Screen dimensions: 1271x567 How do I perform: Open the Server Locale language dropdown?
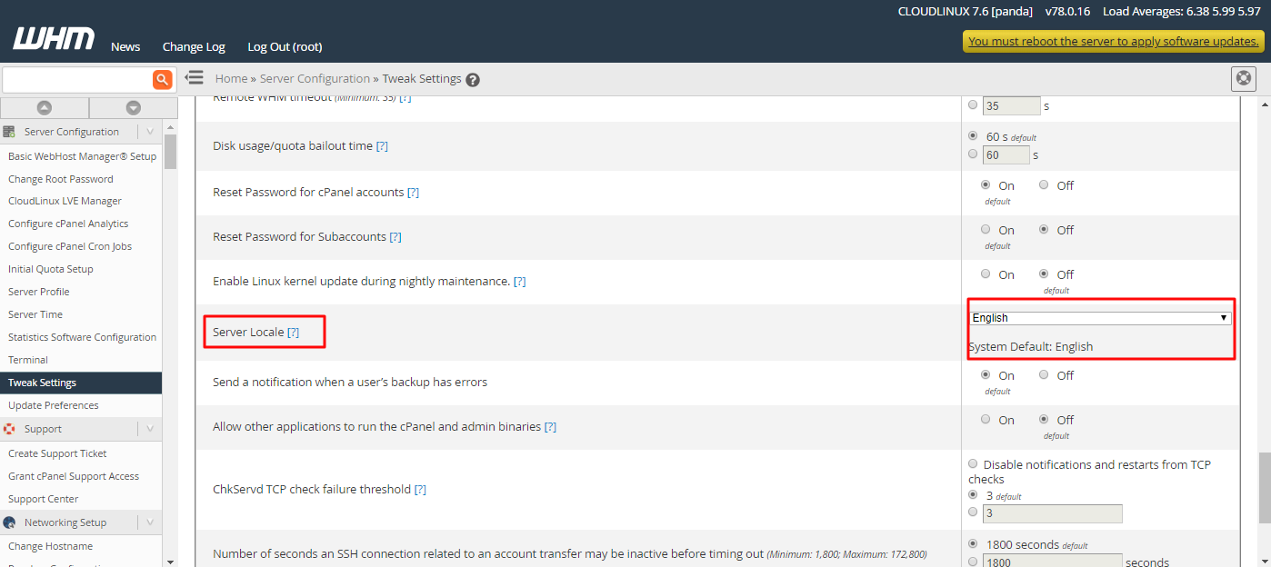click(1100, 316)
